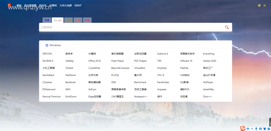The height and width of the screenshot is (131, 271).
Task: Switch to the 网盘 search tab
Action: (87, 20)
